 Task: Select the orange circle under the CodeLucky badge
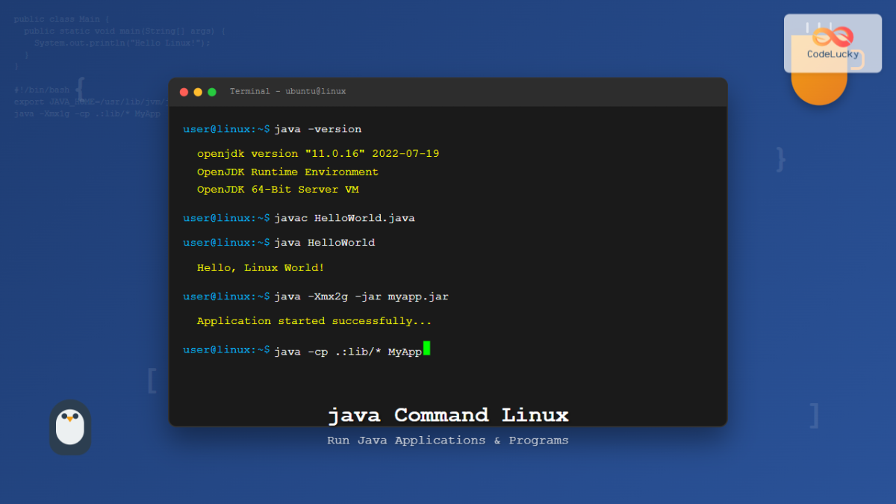coord(819,86)
